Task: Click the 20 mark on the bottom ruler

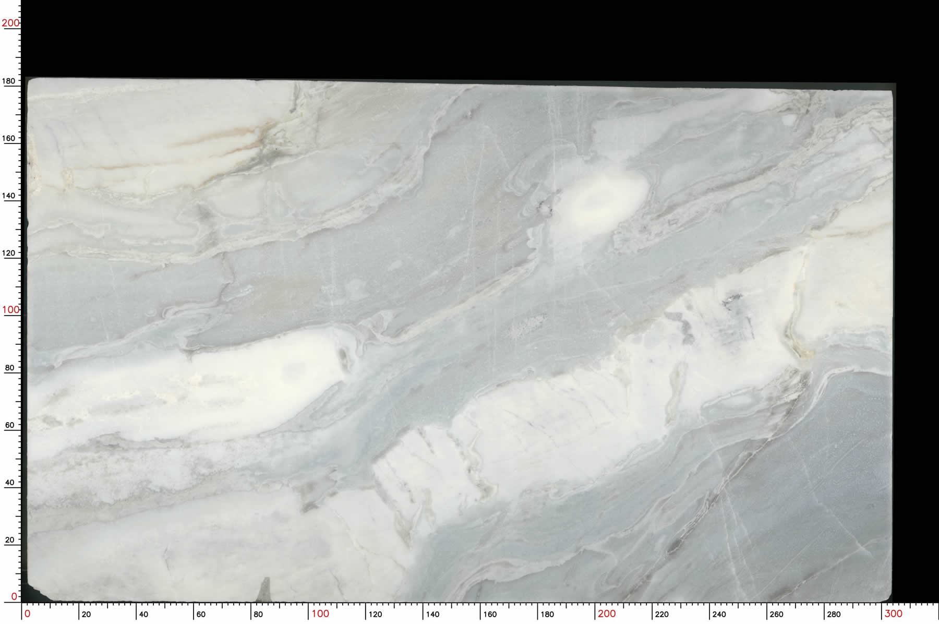Action: [86, 614]
